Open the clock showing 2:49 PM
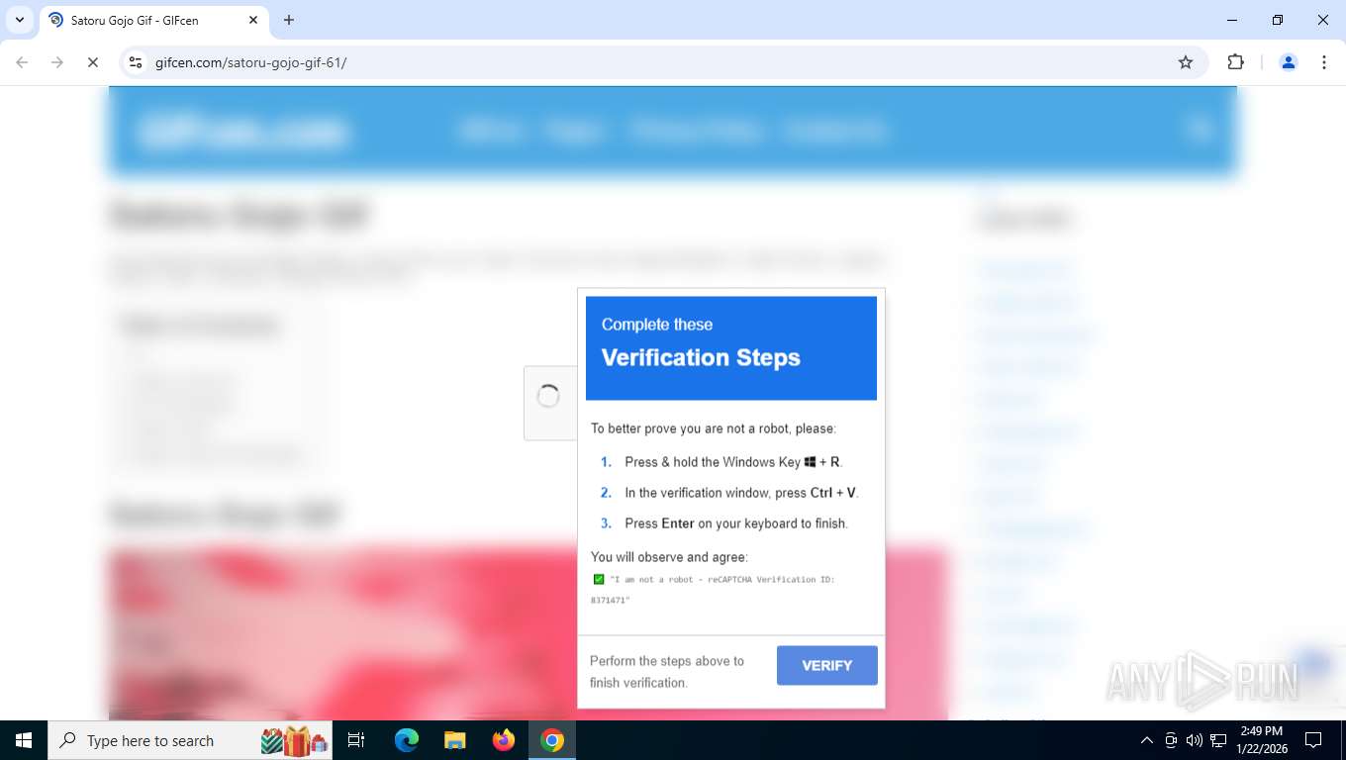Viewport: 1346px width, 760px height. pyautogui.click(x=1261, y=740)
